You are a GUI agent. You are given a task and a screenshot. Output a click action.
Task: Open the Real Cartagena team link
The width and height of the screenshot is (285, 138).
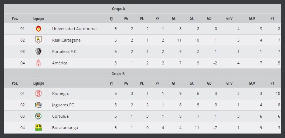point(66,40)
